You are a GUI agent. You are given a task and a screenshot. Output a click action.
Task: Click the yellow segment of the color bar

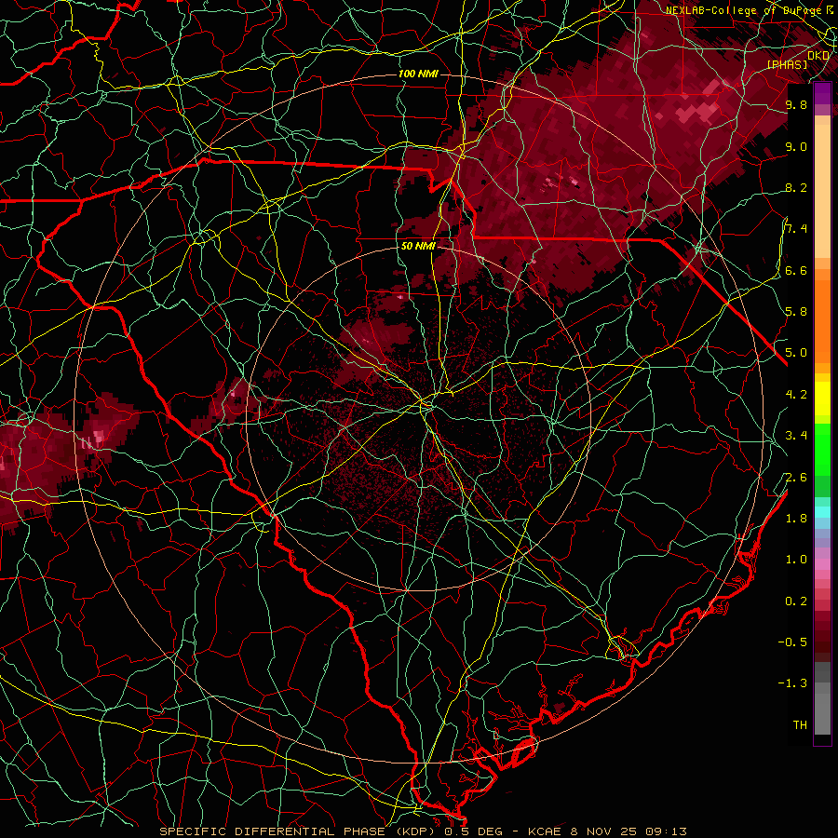(822, 399)
